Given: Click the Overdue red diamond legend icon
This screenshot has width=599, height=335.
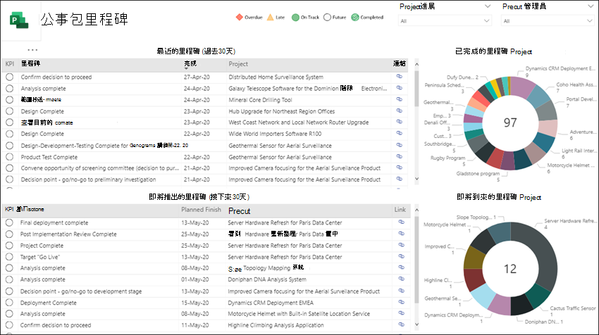Looking at the screenshot, I should [x=240, y=17].
